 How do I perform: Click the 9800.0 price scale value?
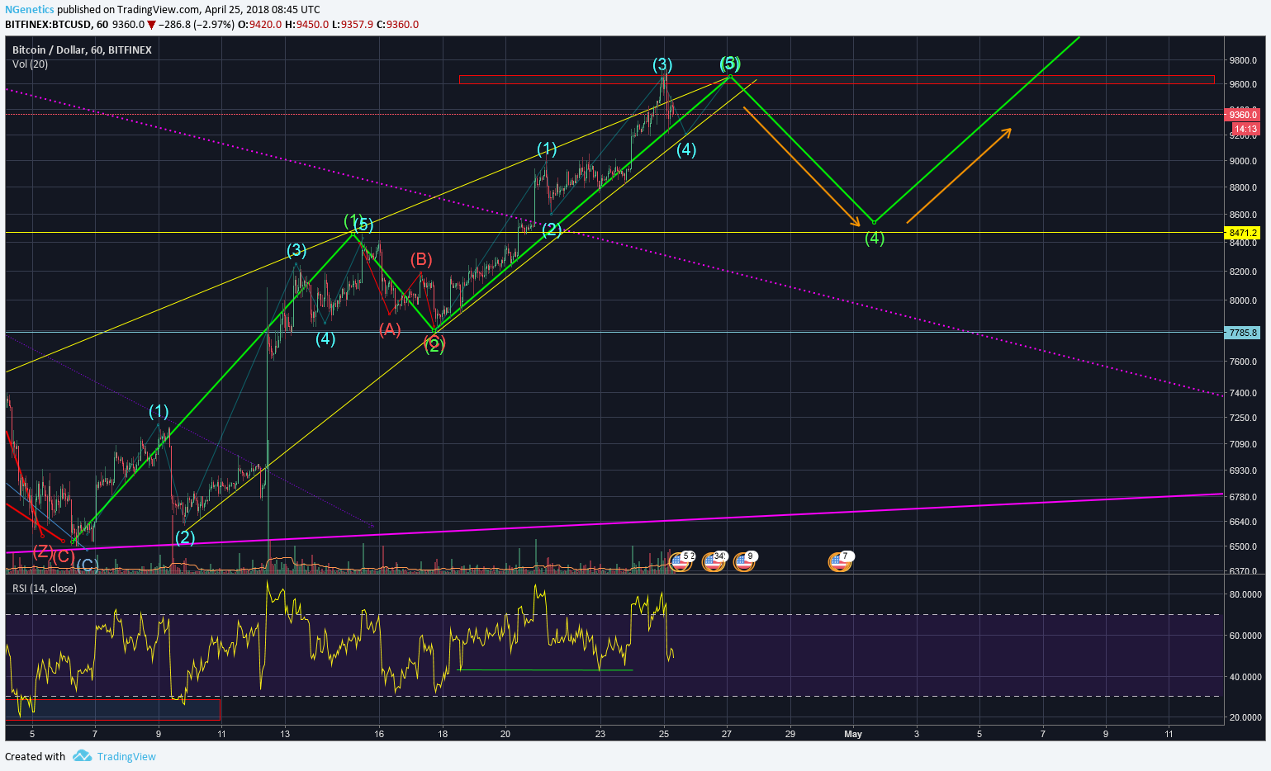[x=1243, y=61]
